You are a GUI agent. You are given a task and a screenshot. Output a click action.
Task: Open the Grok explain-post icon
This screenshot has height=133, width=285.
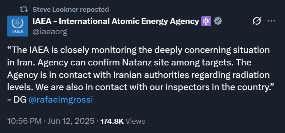coord(257,21)
